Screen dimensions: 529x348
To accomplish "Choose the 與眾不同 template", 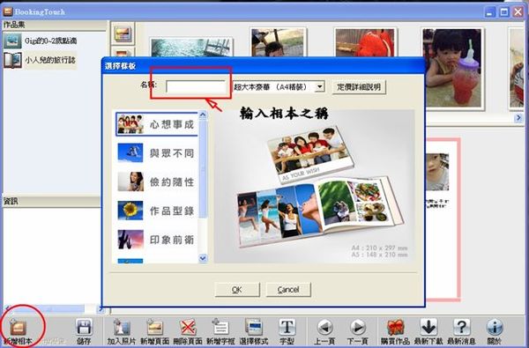I will [157, 153].
